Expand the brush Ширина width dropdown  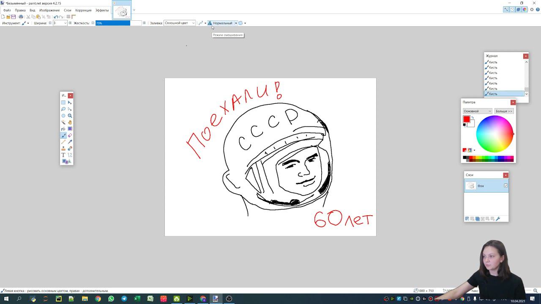[65, 23]
